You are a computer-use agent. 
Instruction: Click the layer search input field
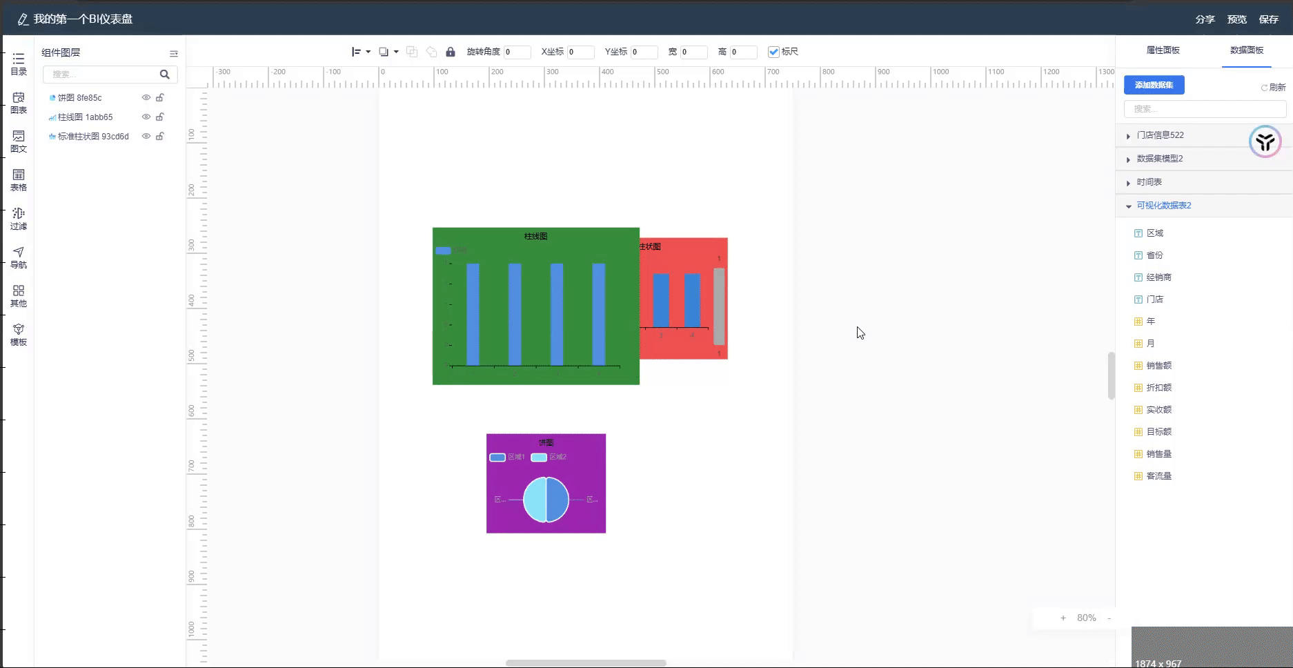pyautogui.click(x=103, y=74)
